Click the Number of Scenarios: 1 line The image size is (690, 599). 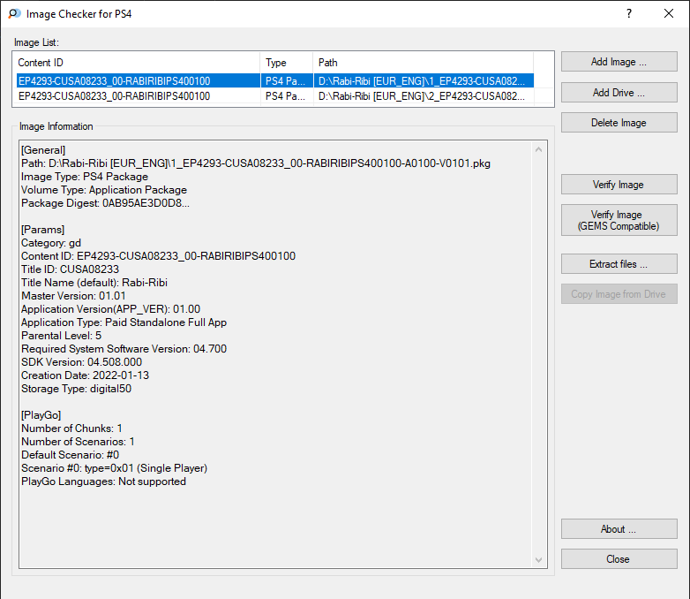78,442
